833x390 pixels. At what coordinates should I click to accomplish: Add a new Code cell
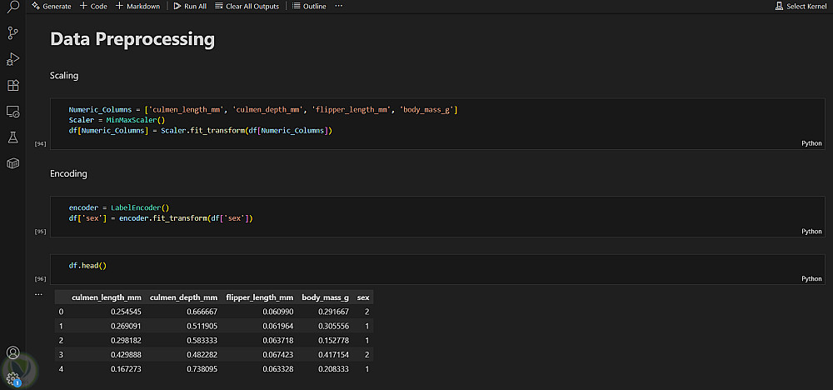[93, 6]
